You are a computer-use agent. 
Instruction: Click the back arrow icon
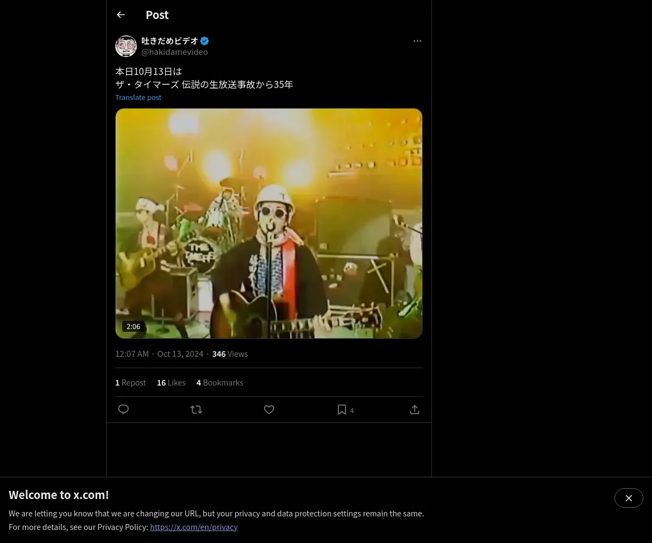121,15
